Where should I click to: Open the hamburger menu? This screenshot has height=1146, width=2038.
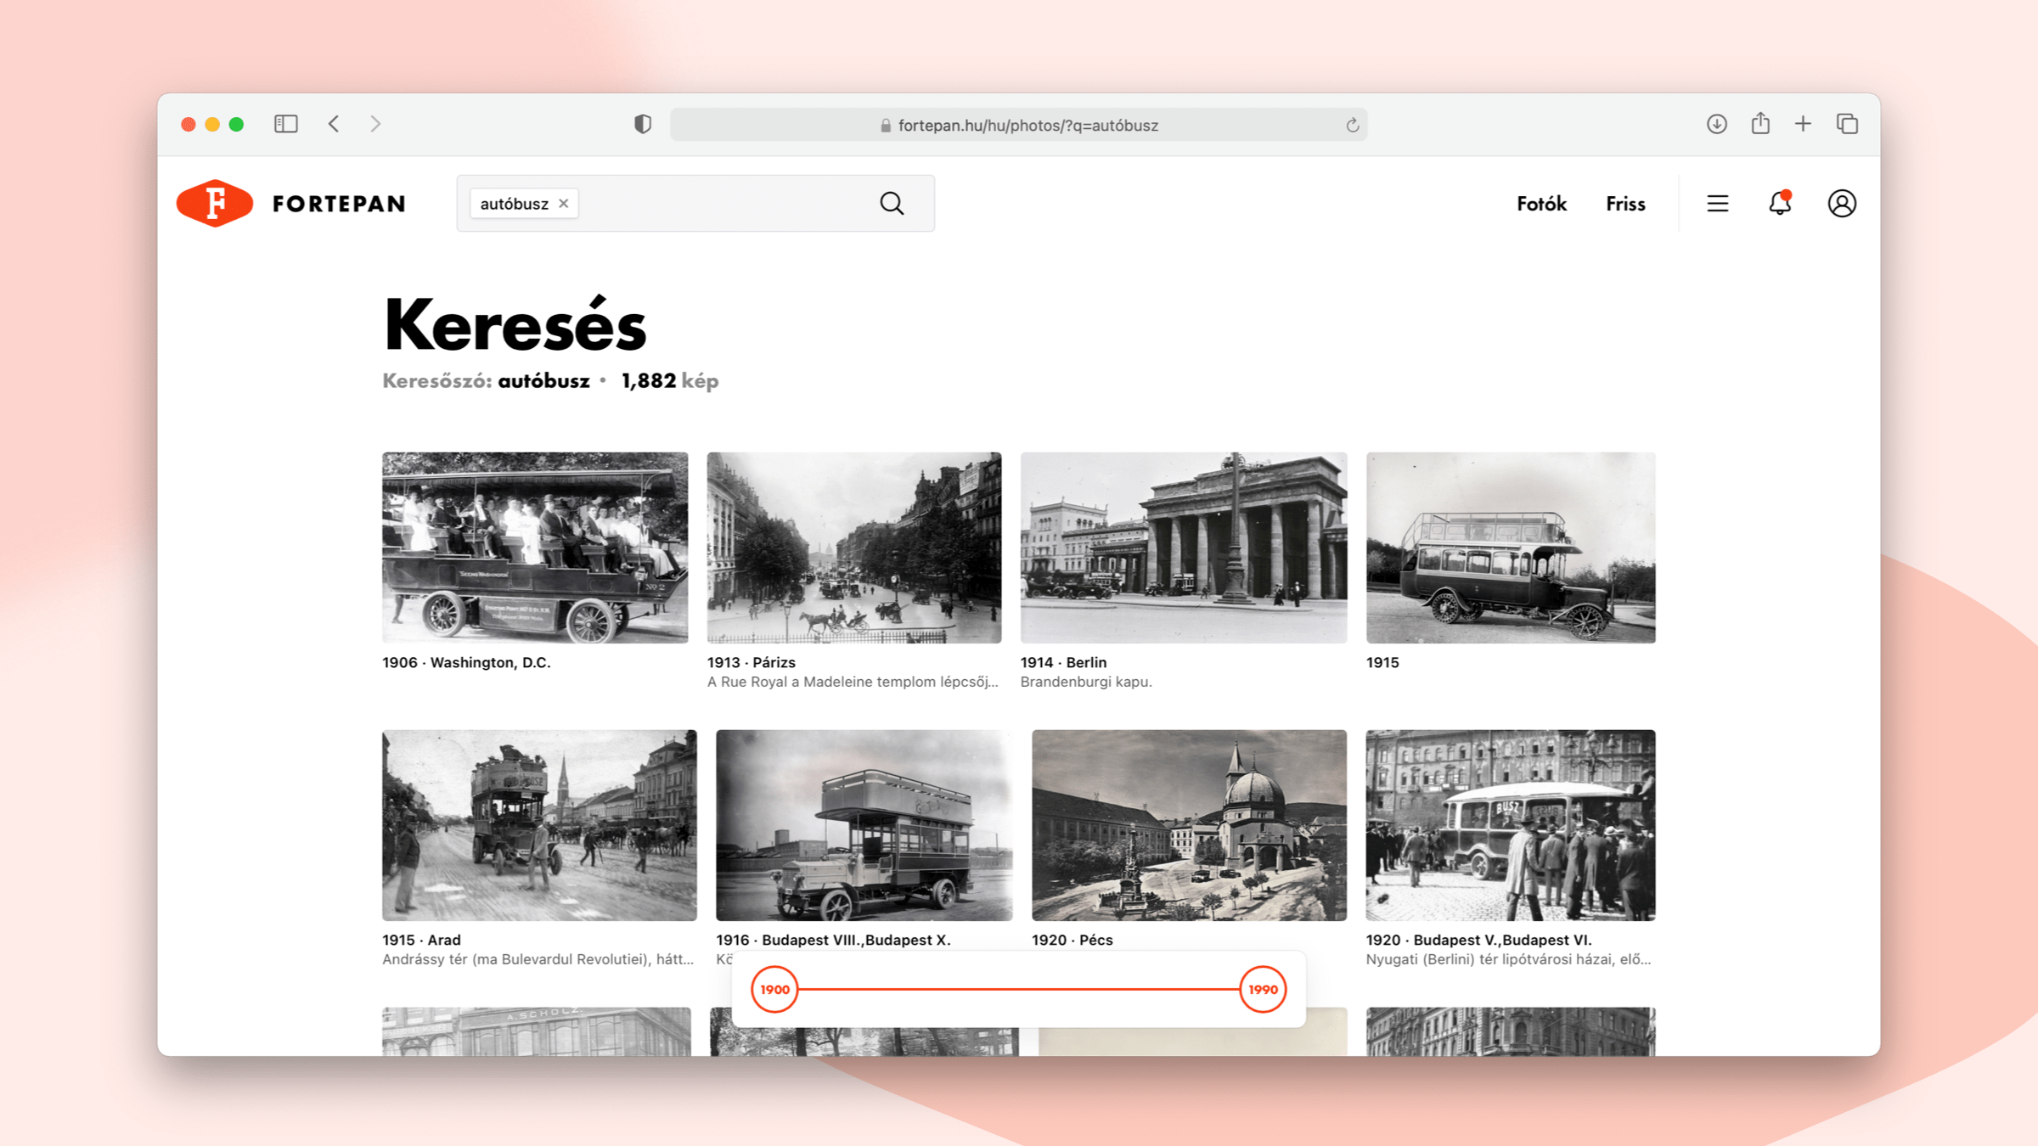(1717, 204)
